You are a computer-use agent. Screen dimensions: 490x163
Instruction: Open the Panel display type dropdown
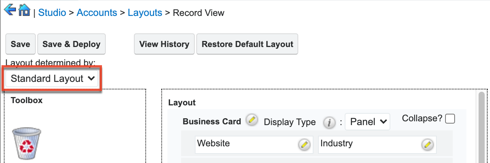click(367, 122)
